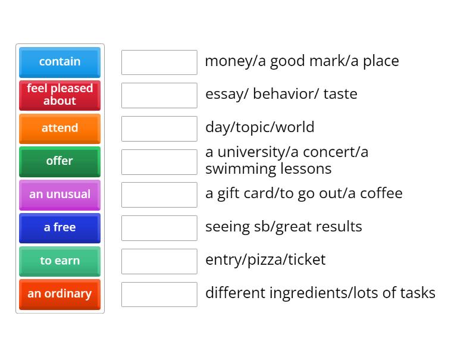Click the blue "a free" tile

pos(59,228)
